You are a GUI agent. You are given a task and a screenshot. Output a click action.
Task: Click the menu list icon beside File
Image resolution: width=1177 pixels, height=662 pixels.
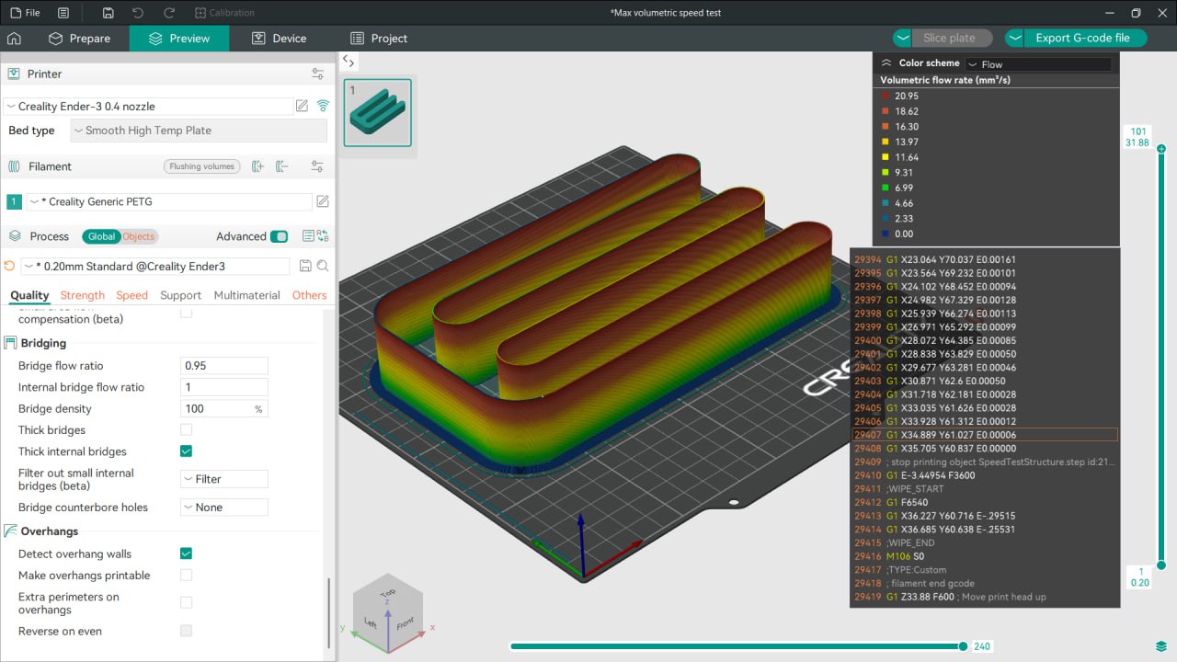point(63,13)
